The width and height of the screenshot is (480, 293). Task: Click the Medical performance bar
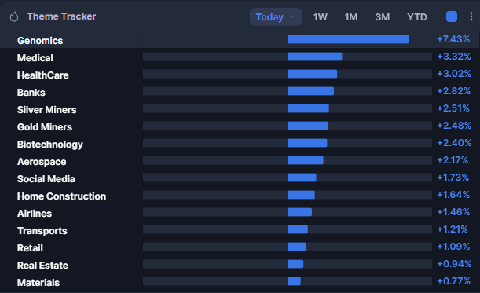pos(315,57)
